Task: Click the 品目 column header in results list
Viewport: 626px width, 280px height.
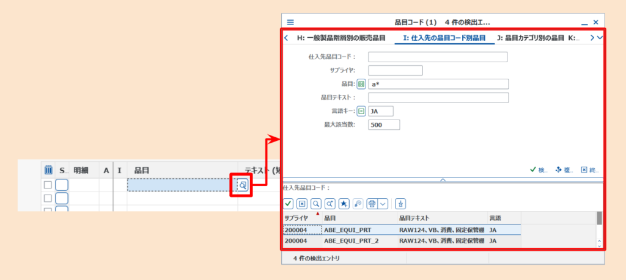Action: [x=359, y=218]
